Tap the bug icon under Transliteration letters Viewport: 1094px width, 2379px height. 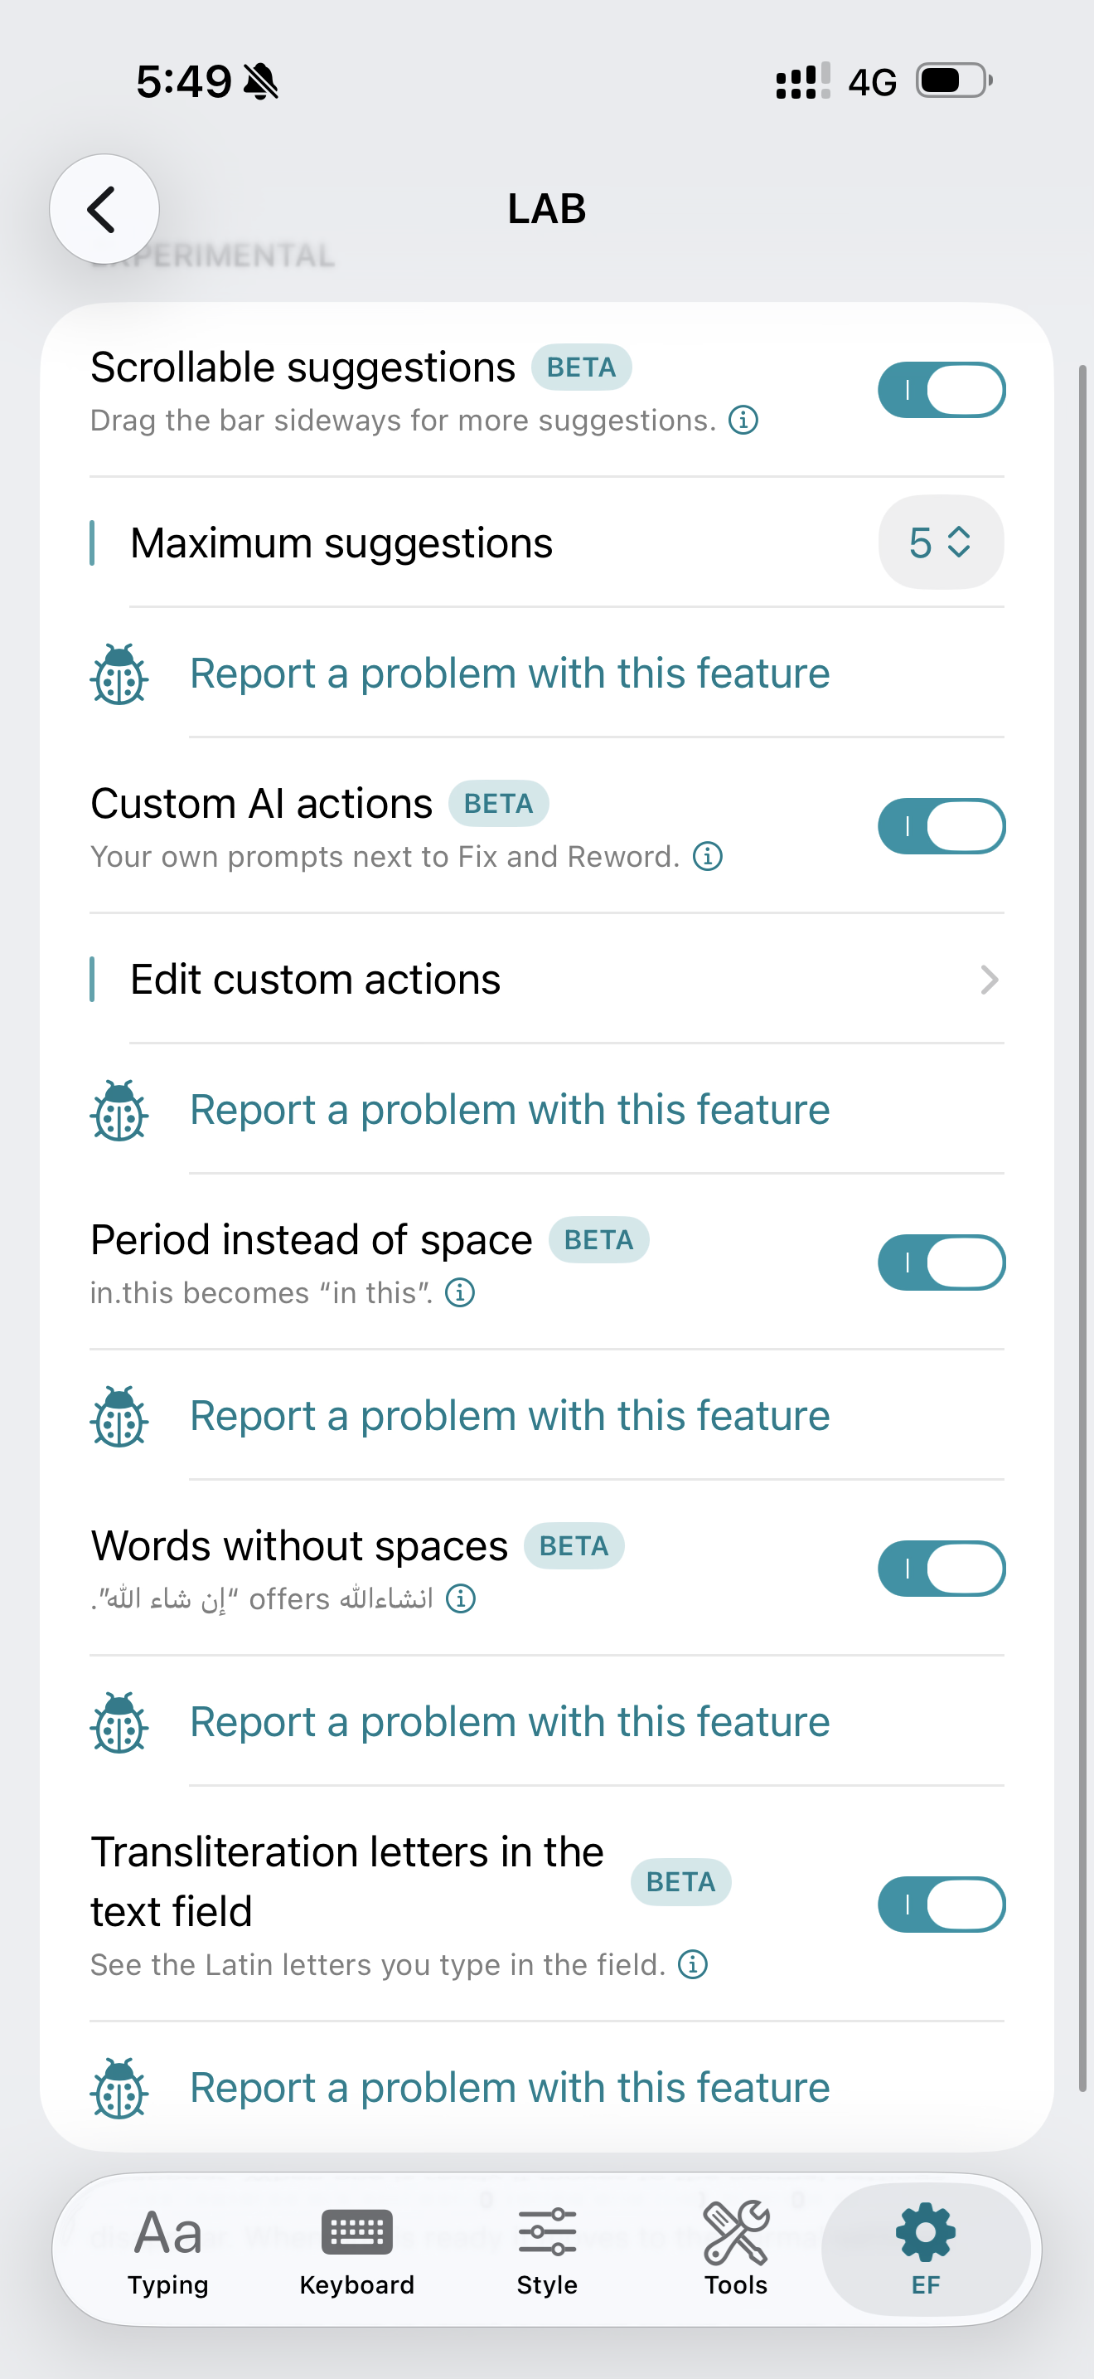pyautogui.click(x=120, y=2087)
